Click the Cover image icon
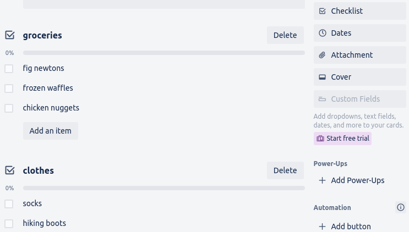 (323, 77)
